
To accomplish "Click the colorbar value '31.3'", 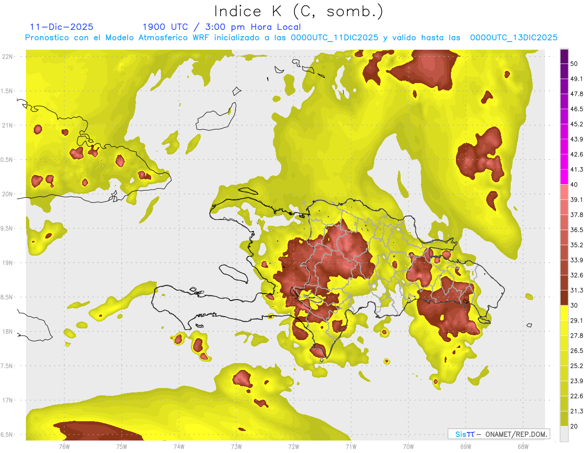I will click(x=577, y=290).
